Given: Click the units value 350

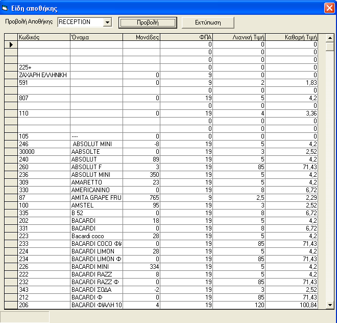Looking at the screenshot, I should pyautogui.click(x=141, y=175).
